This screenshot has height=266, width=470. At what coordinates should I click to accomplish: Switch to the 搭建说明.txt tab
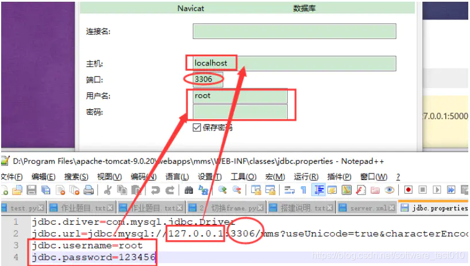tap(301, 207)
